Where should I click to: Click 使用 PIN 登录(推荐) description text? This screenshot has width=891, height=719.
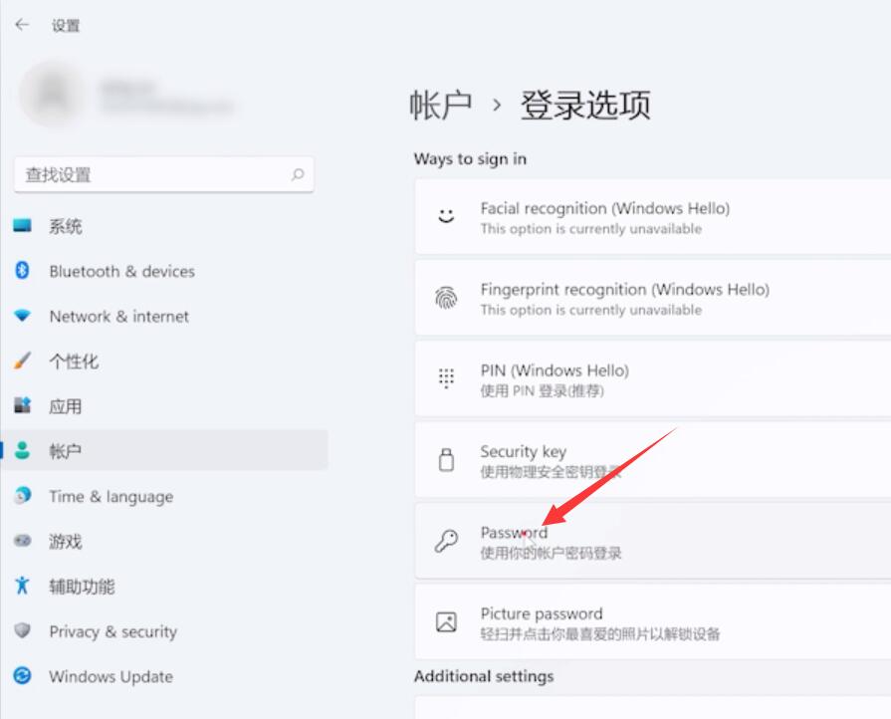coord(543,391)
